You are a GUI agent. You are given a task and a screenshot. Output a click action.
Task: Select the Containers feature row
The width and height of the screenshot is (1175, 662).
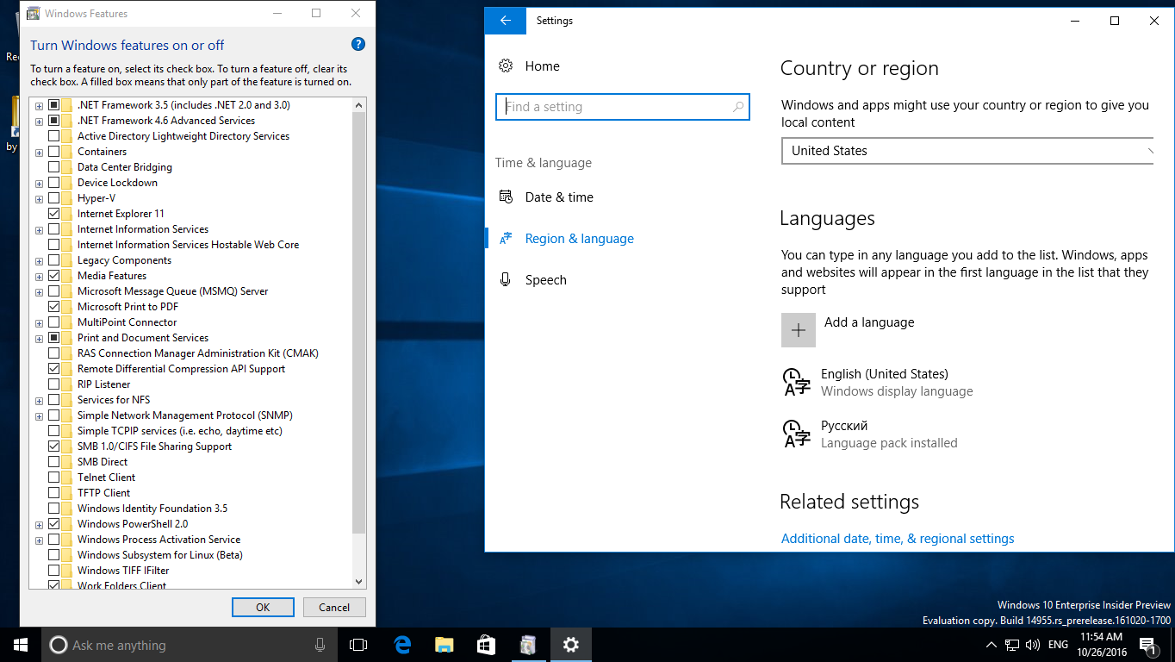[102, 152]
